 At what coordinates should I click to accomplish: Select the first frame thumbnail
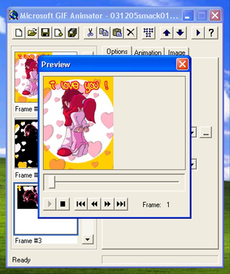coord(26,77)
